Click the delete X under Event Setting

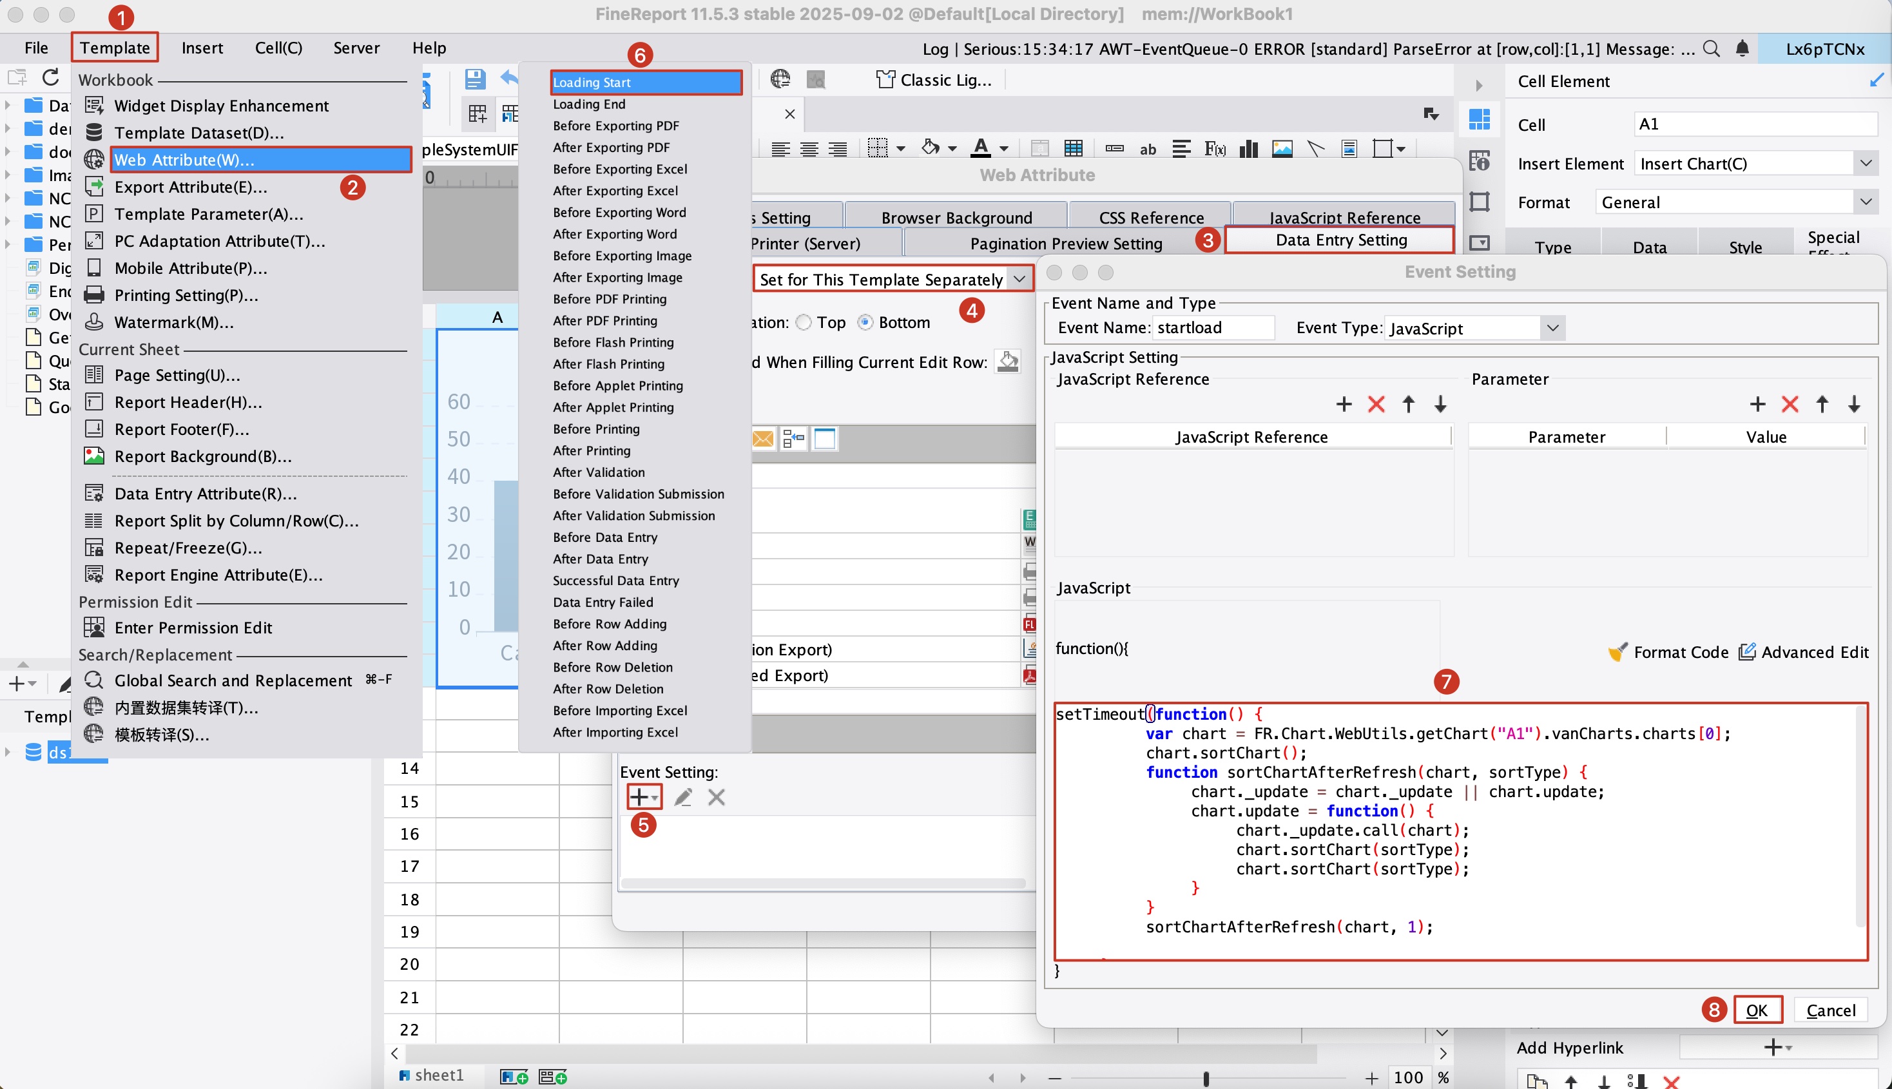click(717, 796)
